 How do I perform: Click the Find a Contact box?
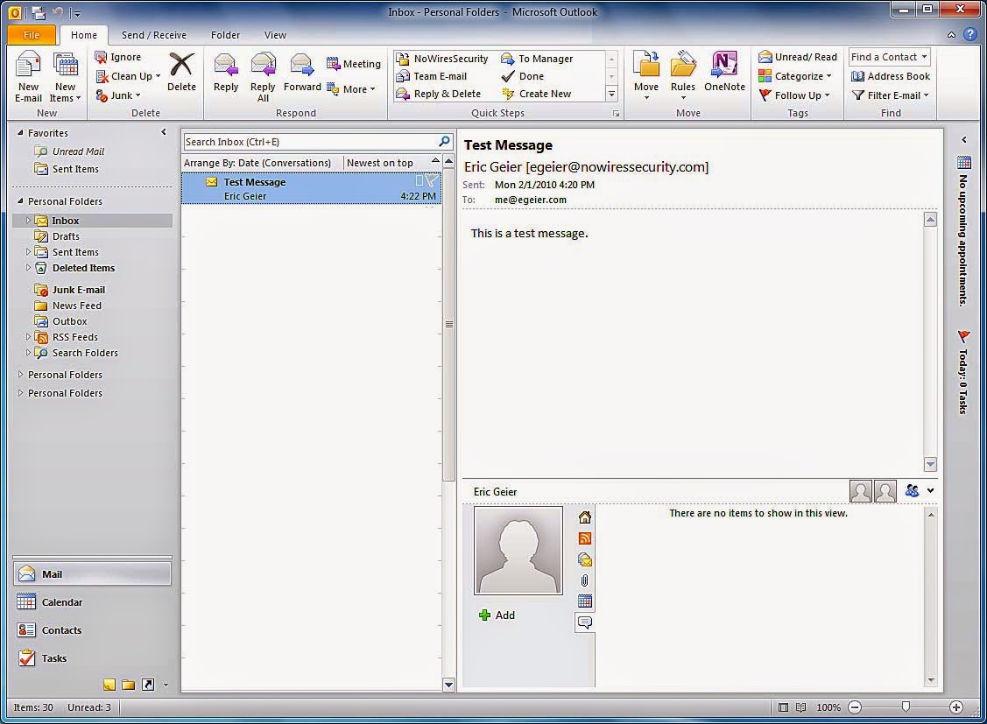click(x=890, y=57)
